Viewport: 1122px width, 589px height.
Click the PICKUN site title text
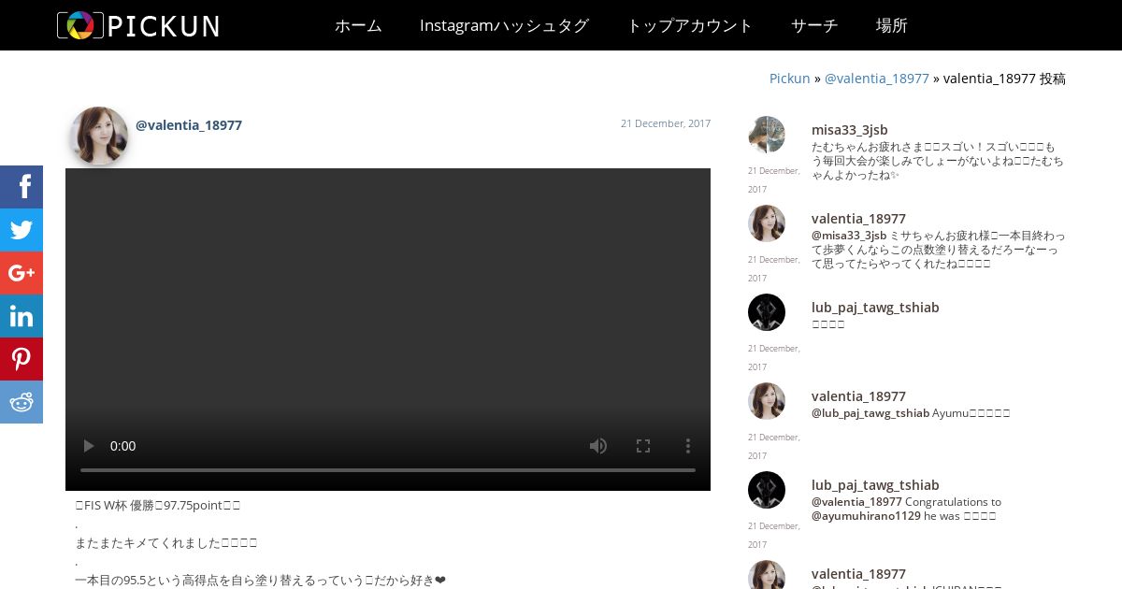pyautogui.click(x=164, y=26)
